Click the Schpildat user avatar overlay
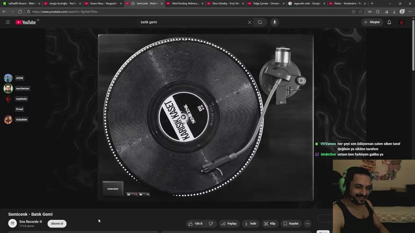The width and height of the screenshot is (415, 233). point(8,119)
